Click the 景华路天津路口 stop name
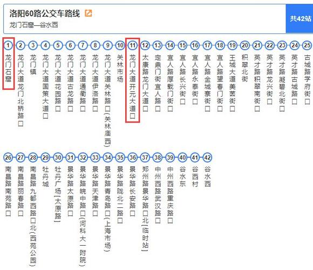The width and height of the screenshot is (313, 270). click(x=95, y=191)
